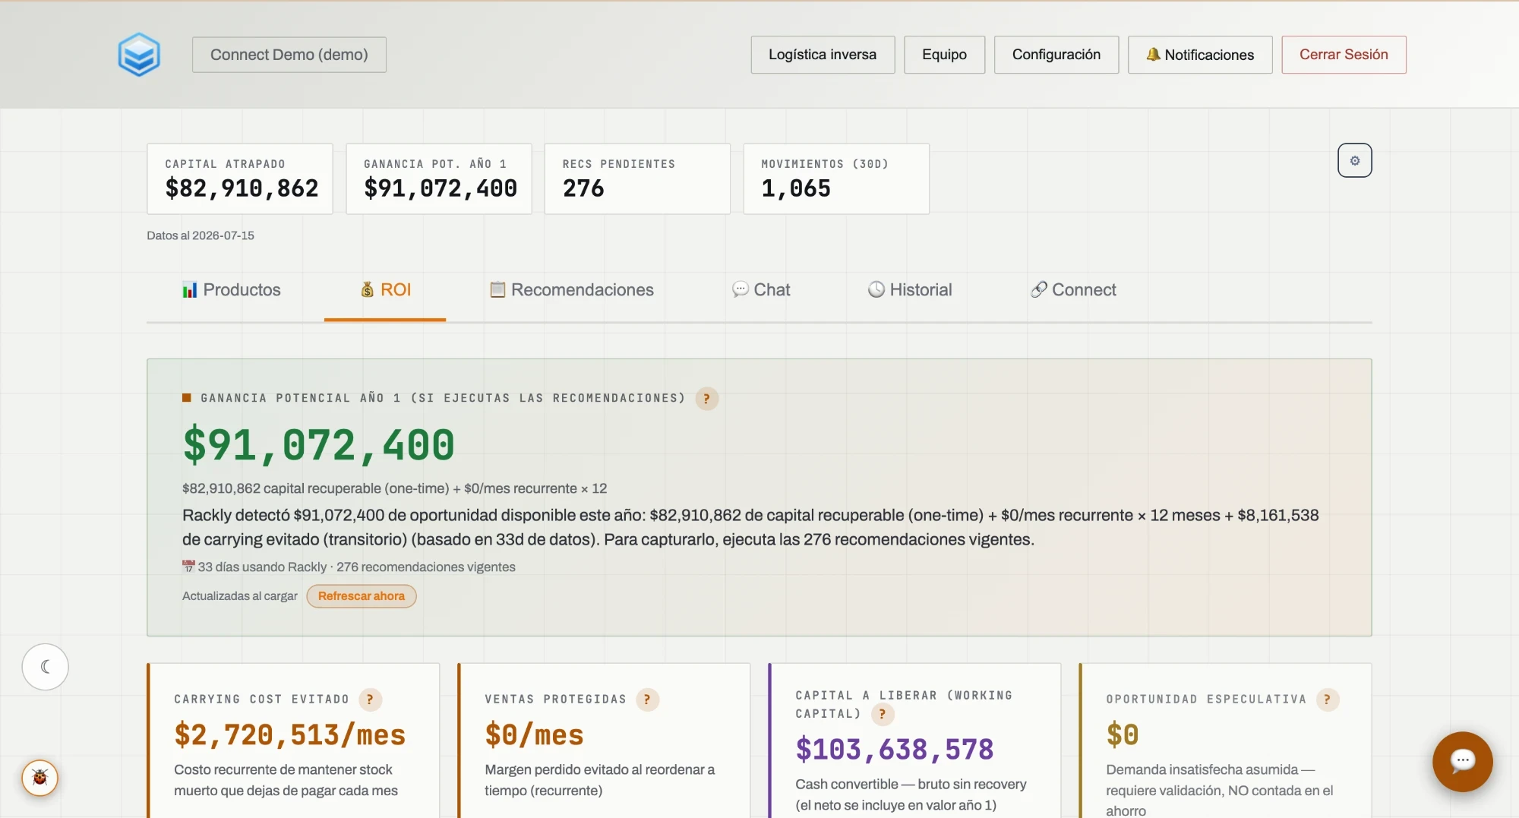Click Cerrar Sesión to log out

(1344, 55)
